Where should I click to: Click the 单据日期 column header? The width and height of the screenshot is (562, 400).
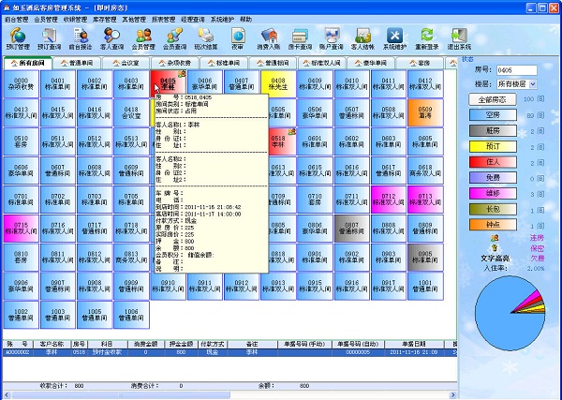tap(414, 344)
